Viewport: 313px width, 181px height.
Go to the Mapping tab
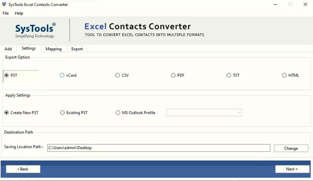click(x=54, y=49)
